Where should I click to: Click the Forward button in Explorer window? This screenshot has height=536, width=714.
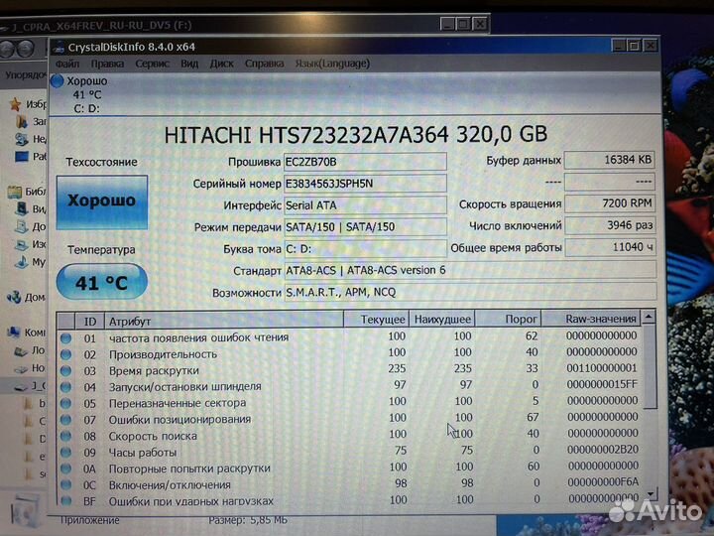(26, 49)
